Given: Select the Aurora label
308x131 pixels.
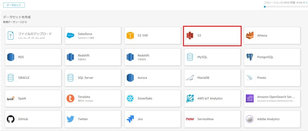Looking at the screenshot, I should 142,78.
